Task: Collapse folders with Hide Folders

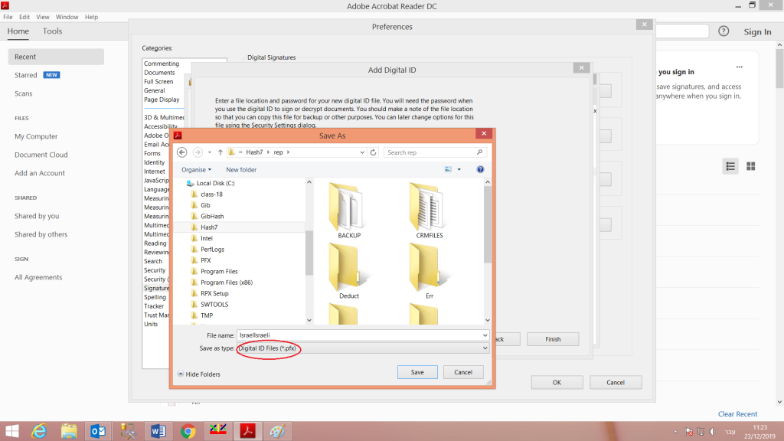Action: click(199, 374)
